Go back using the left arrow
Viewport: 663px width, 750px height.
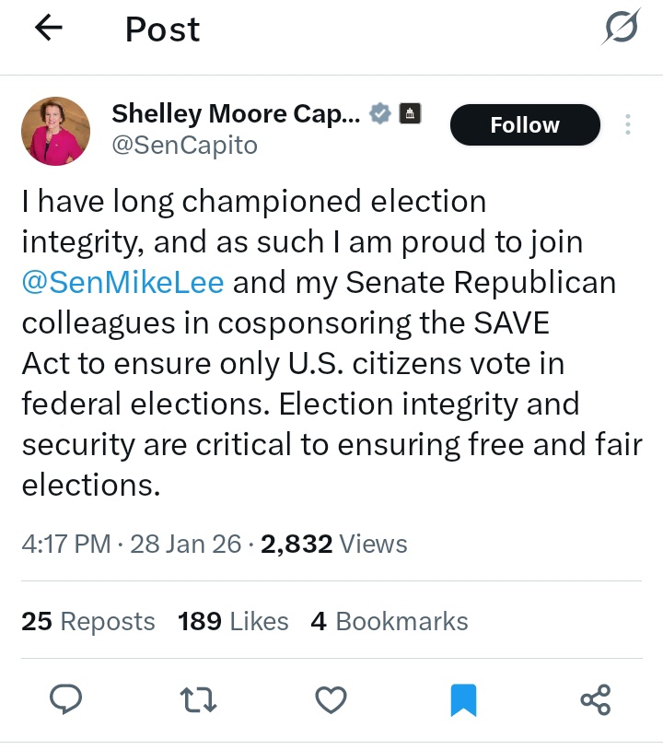(49, 29)
